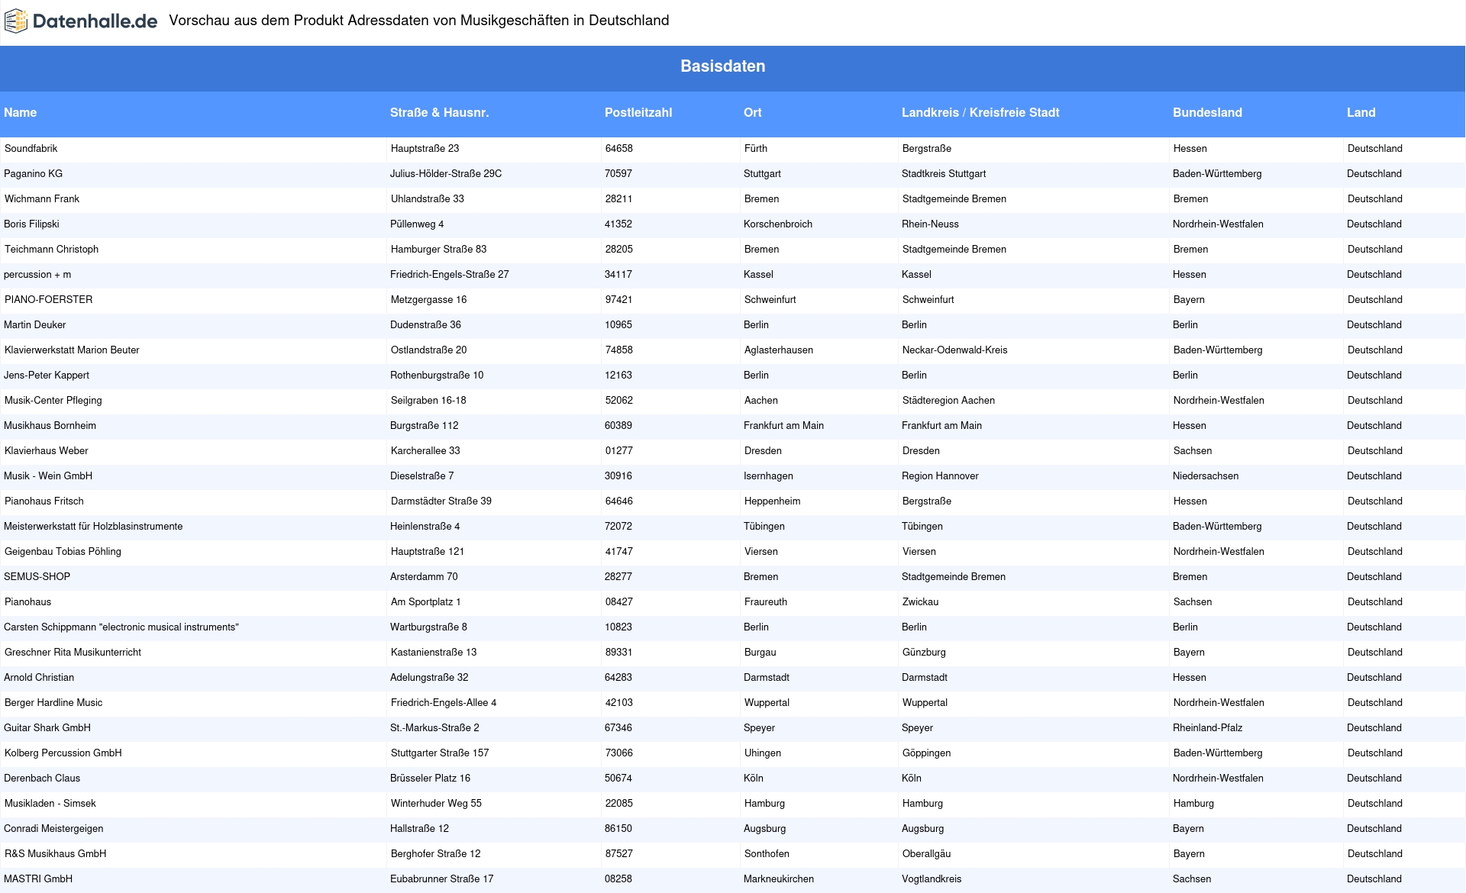Image resolution: width=1466 pixels, height=893 pixels.
Task: Click the percussion + m entry
Action: [37, 275]
